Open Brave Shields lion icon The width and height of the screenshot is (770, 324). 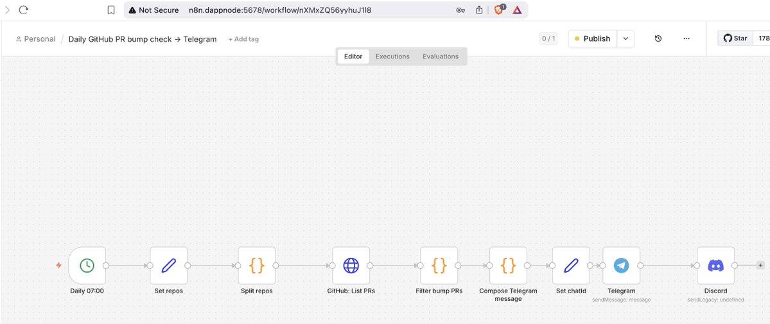pyautogui.click(x=499, y=10)
